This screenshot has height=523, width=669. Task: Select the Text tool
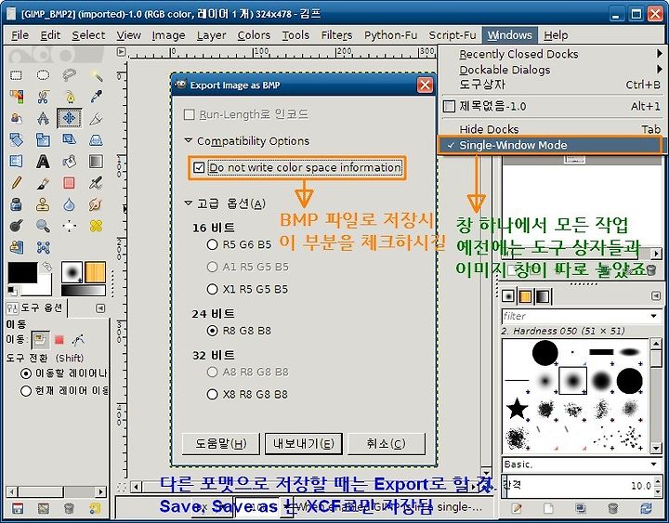click(x=43, y=162)
